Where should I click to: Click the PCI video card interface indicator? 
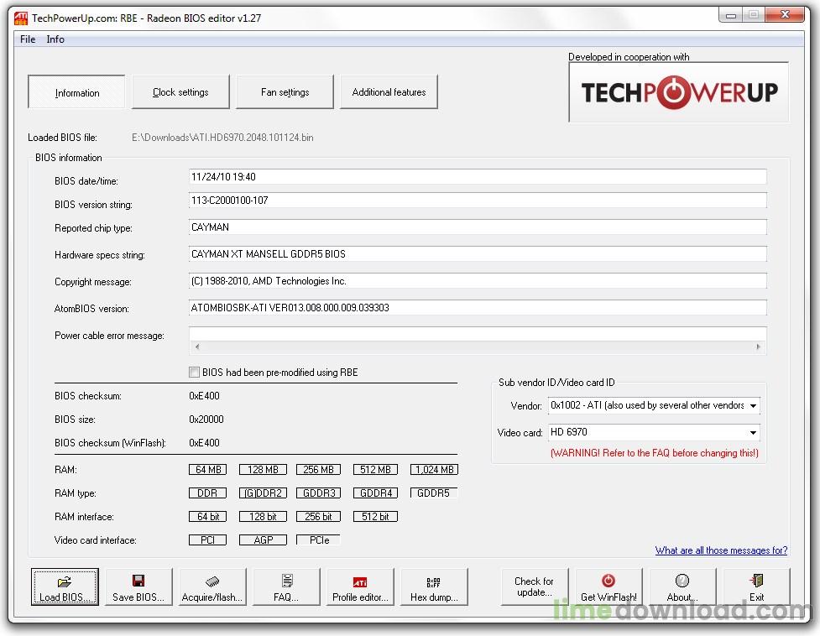pos(207,540)
